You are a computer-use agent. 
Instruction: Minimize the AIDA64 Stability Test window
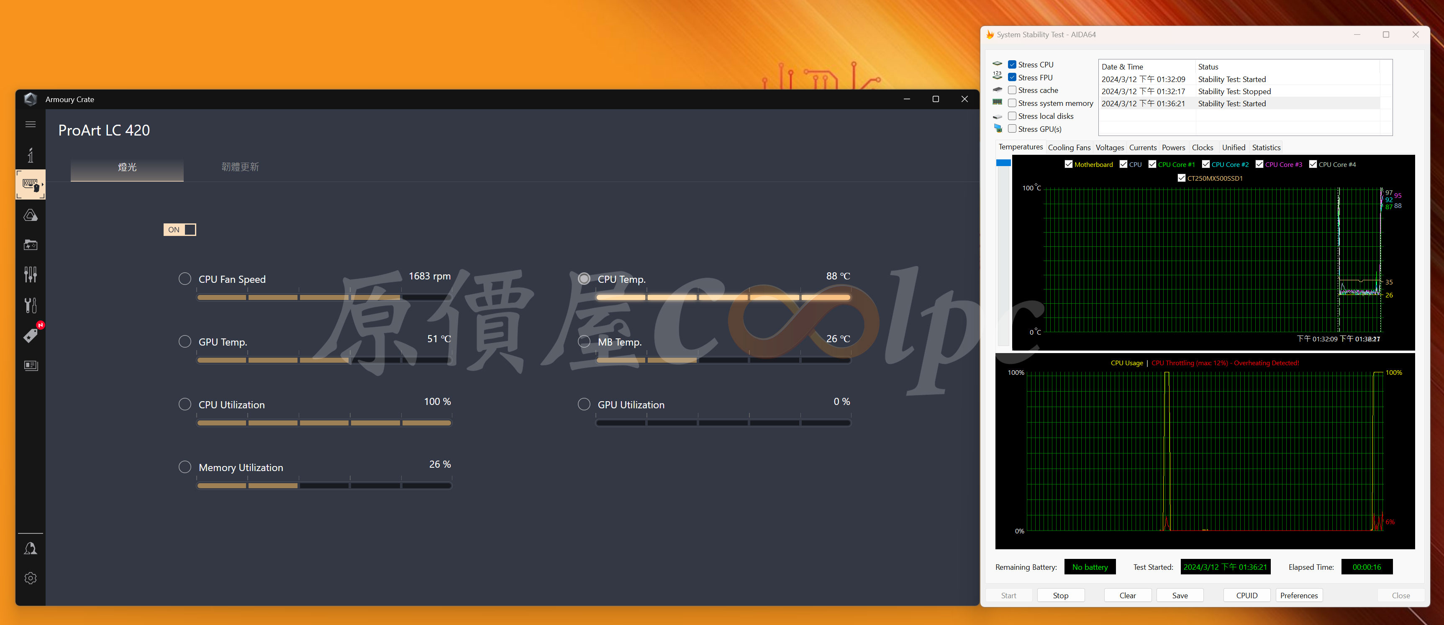[1357, 35]
